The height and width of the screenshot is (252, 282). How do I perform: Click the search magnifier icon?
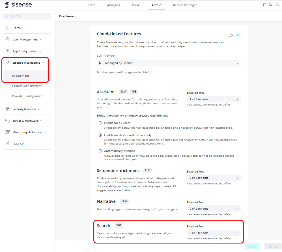[x=6, y=16]
